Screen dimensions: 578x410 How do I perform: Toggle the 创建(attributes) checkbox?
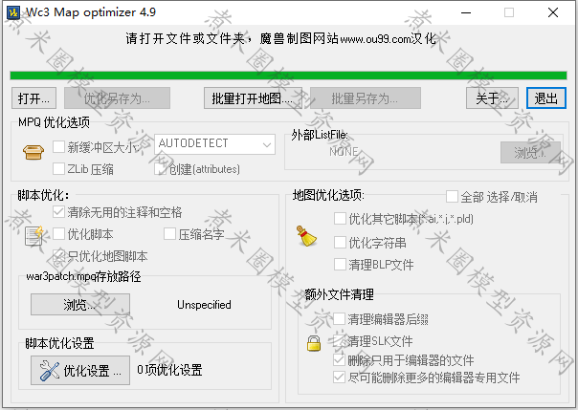[161, 168]
